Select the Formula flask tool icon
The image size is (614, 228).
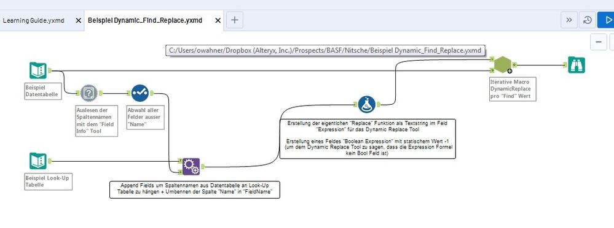[367, 104]
